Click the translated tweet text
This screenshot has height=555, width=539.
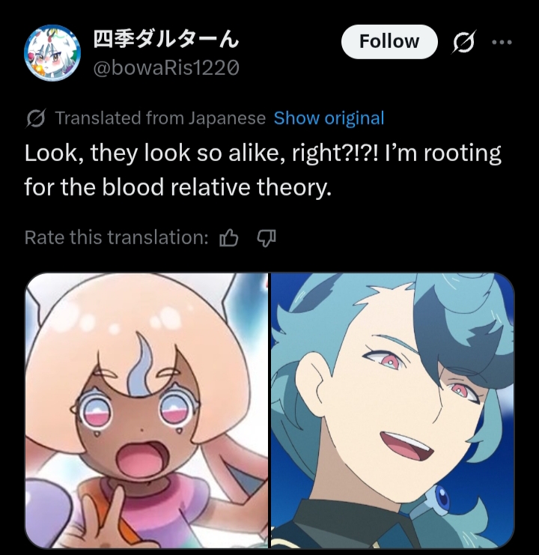click(x=263, y=170)
